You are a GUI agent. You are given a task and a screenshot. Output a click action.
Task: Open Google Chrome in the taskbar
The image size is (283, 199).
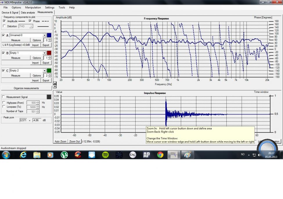[160, 155]
